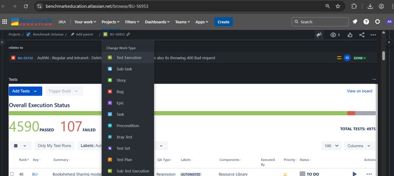
Task: View site information in address bar
Action: [39, 6]
